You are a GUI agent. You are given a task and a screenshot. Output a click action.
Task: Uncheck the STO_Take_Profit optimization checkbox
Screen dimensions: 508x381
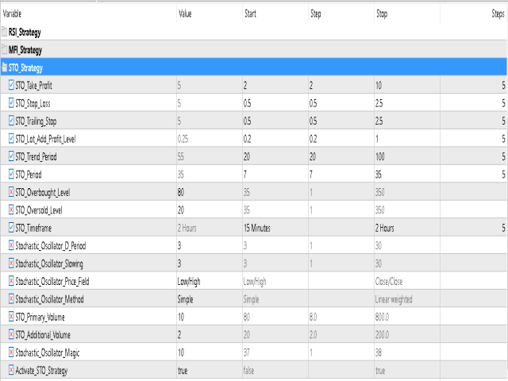coord(11,85)
